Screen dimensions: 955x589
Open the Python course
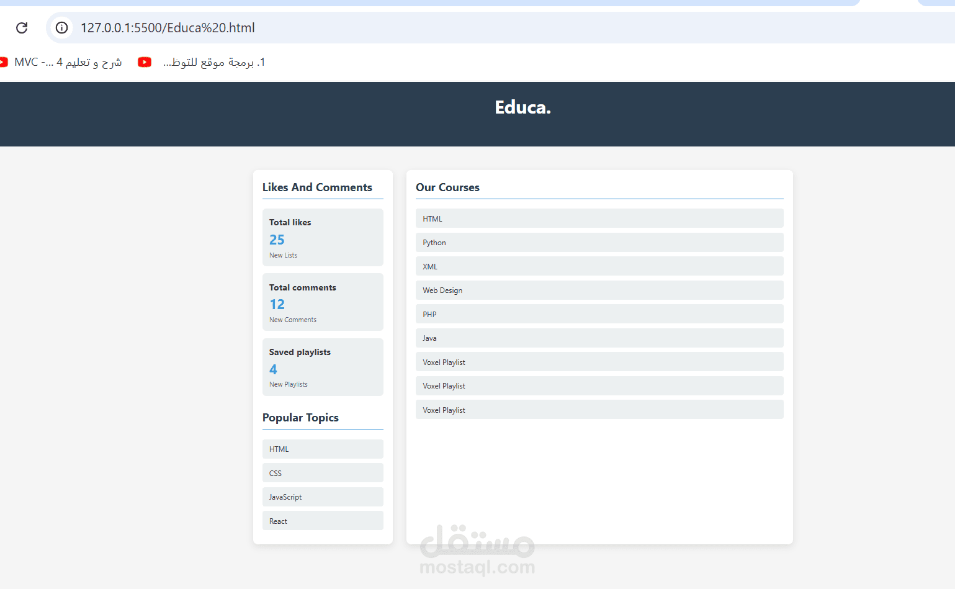tap(599, 243)
